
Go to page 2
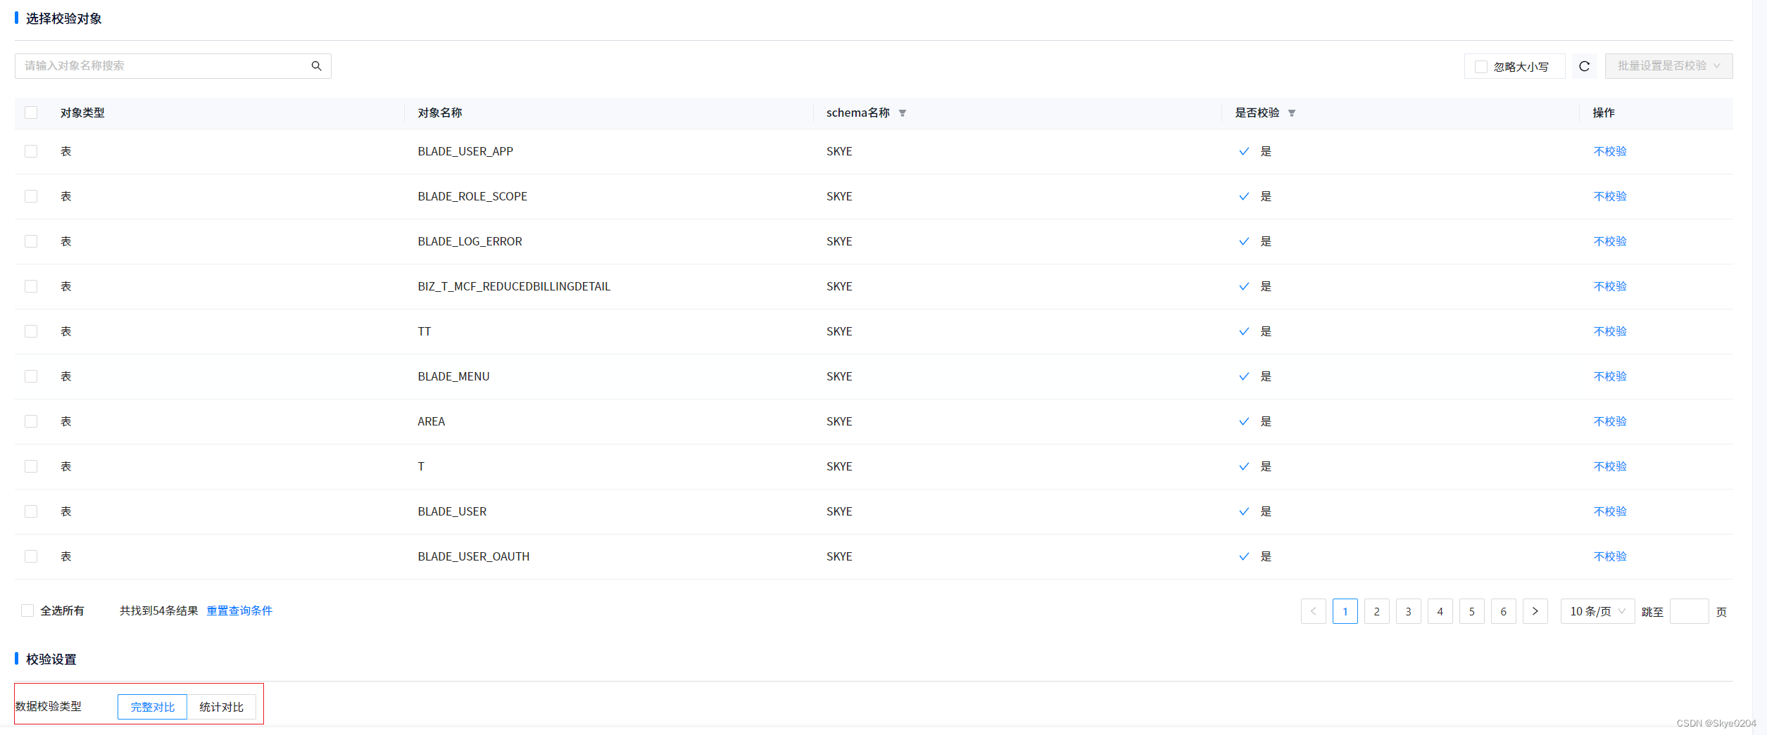(x=1376, y=611)
